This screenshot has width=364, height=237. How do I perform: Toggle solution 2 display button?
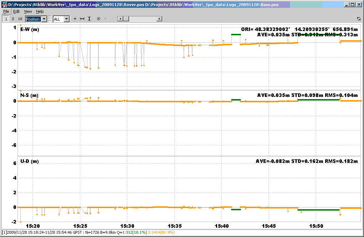[13, 19]
